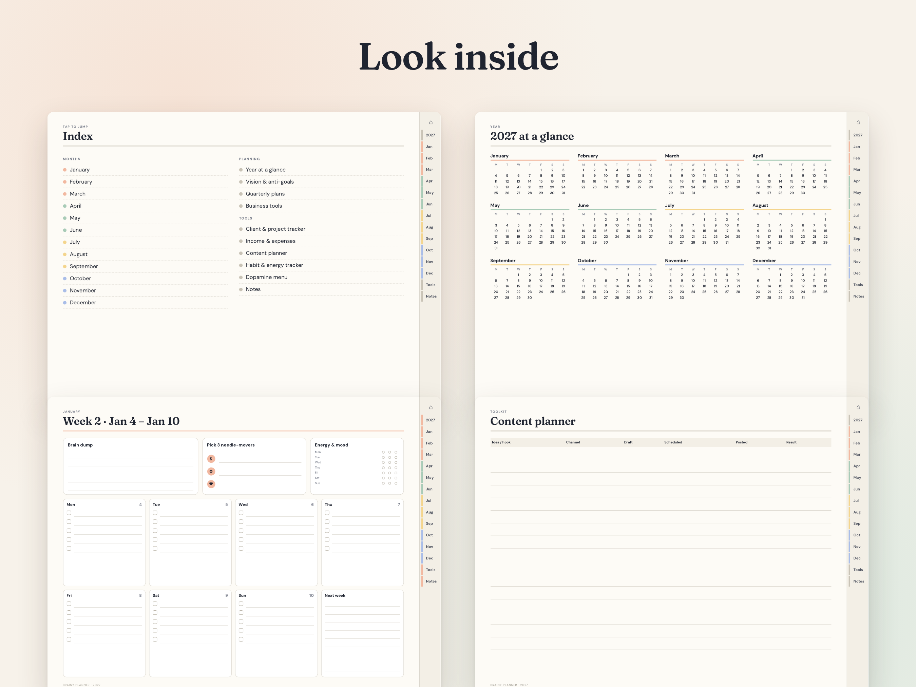Open the Feb side tab on the Week 2 page
This screenshot has width=916, height=687.
tap(429, 443)
